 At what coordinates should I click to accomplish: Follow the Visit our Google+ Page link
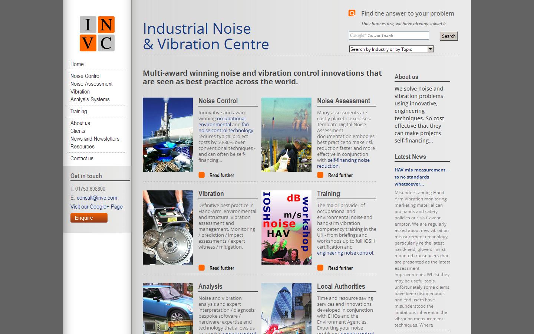pos(96,207)
